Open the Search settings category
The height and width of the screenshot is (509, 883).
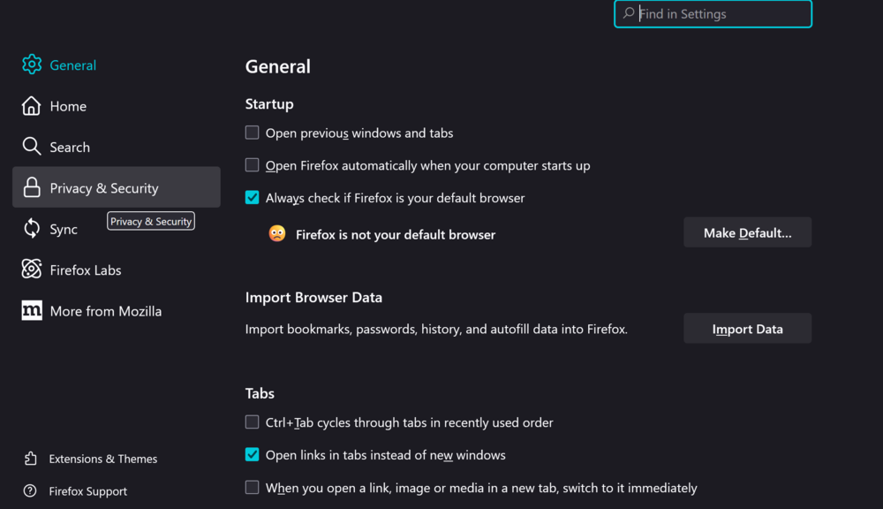pos(116,147)
